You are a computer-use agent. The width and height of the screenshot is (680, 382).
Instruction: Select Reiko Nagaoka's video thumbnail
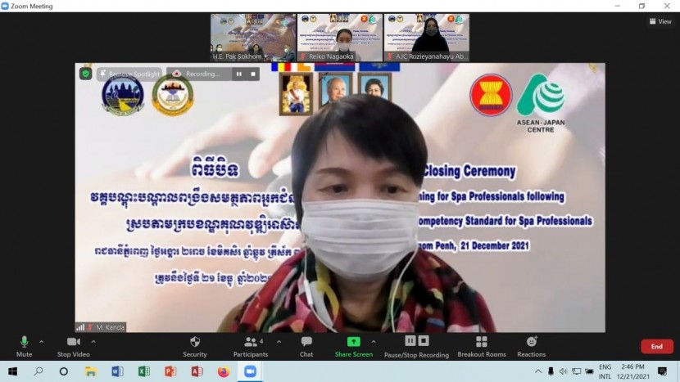pos(339,37)
